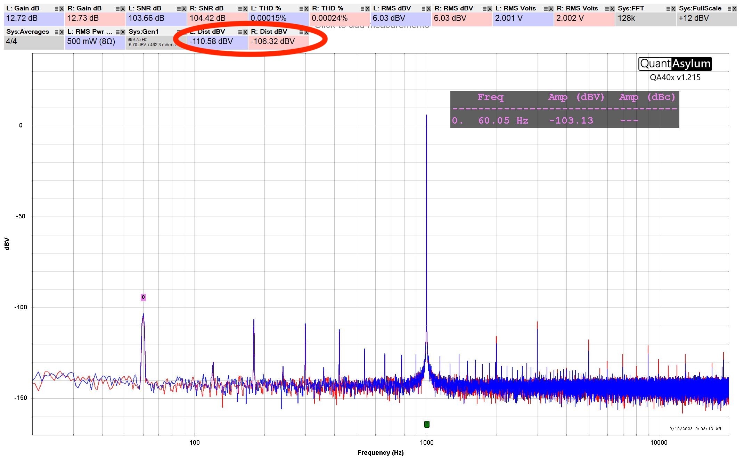Click the Sys:FFT 128k value

[x=626, y=18]
